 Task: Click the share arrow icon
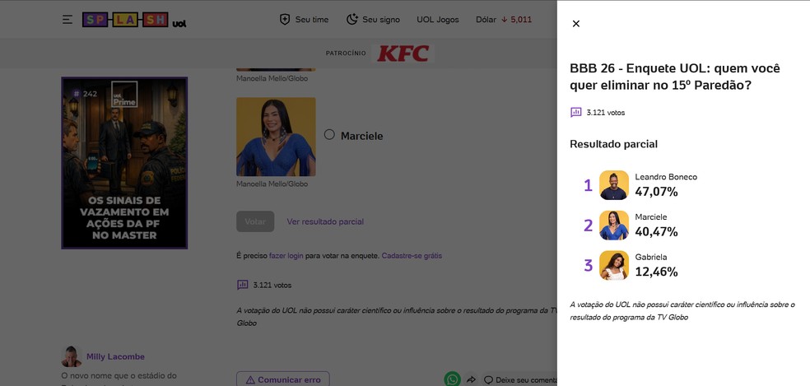tap(471, 379)
